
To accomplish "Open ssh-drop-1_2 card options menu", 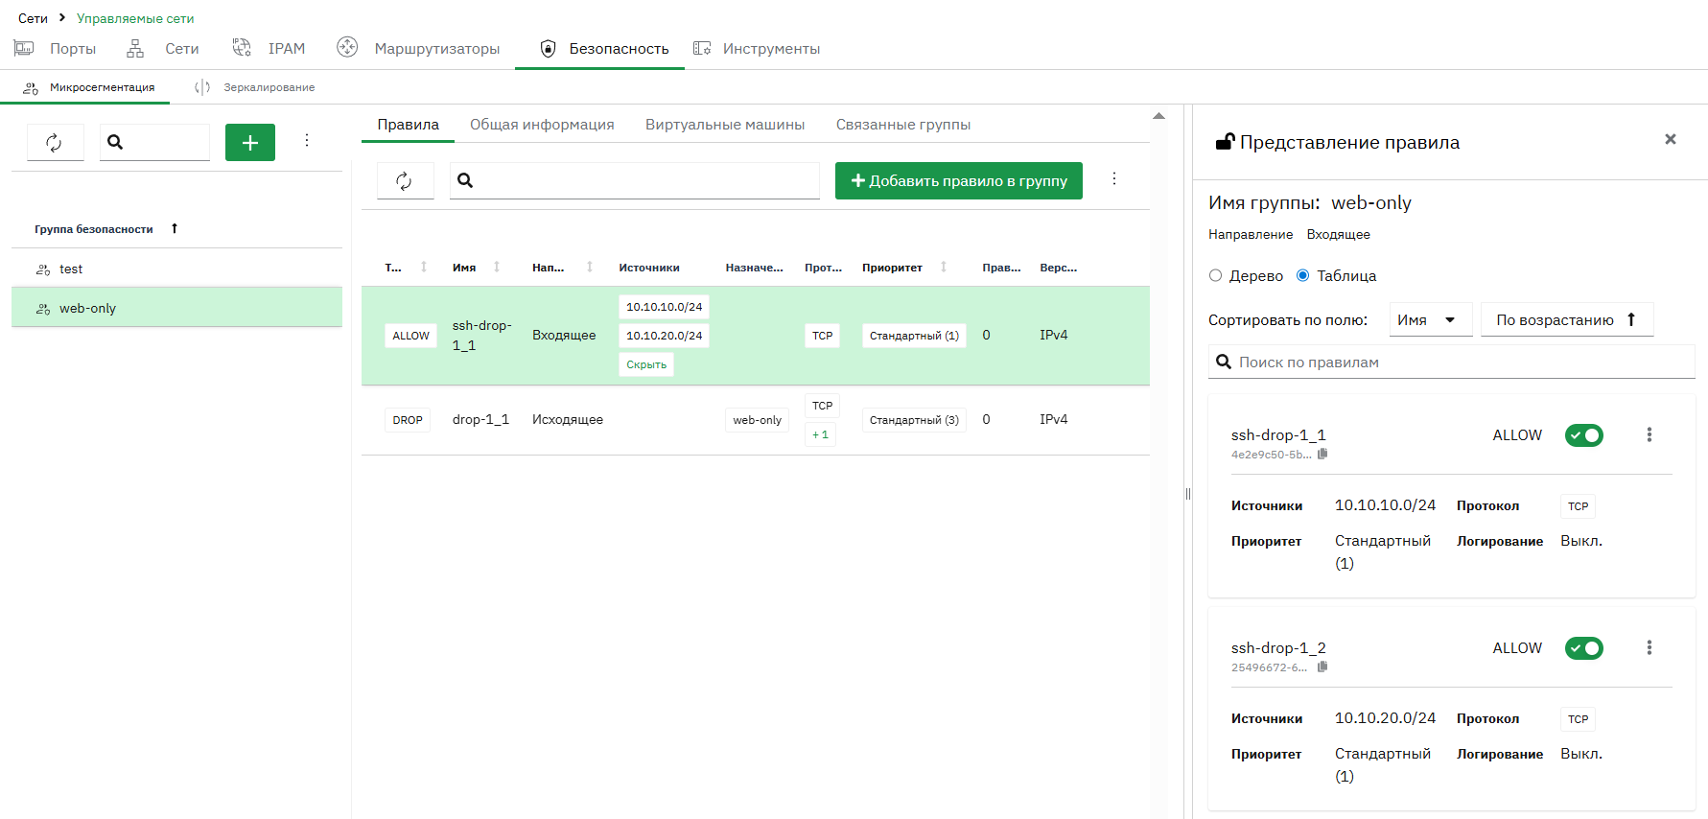I will pos(1650,647).
